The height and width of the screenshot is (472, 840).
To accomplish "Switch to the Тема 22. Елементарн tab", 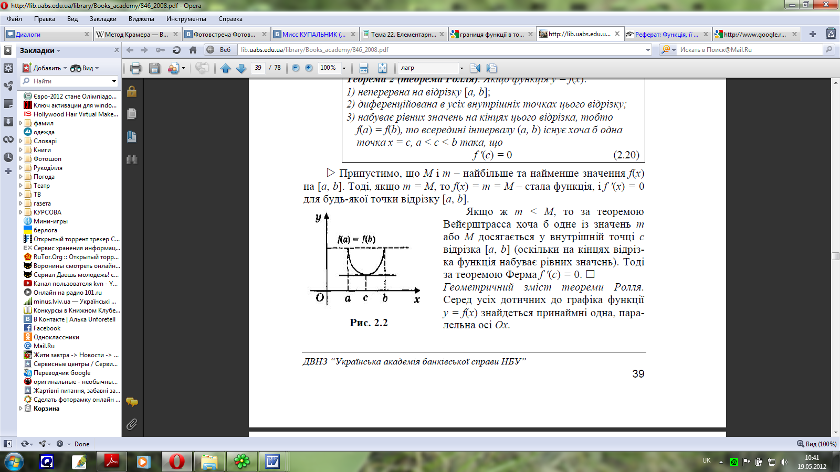I will click(x=403, y=34).
